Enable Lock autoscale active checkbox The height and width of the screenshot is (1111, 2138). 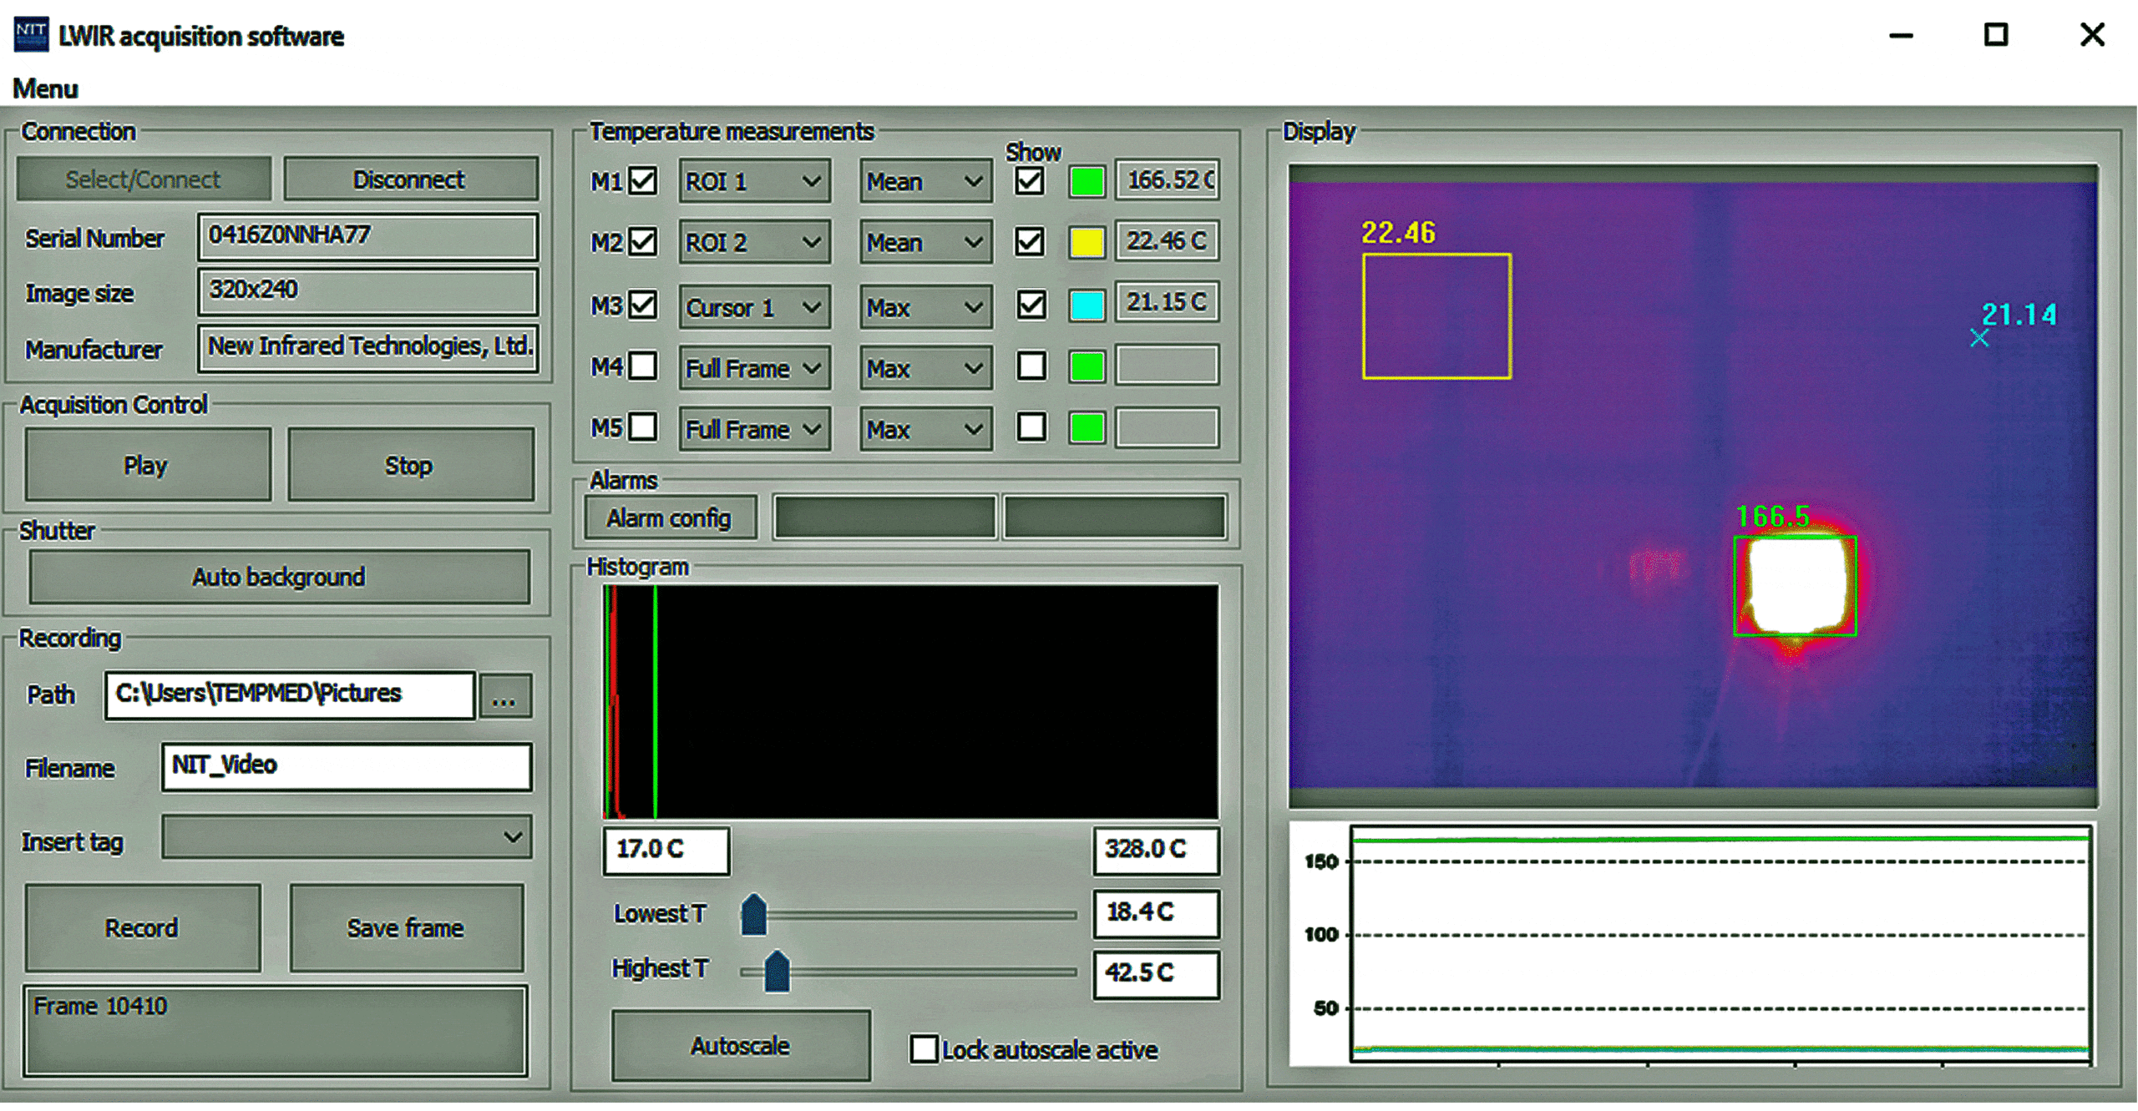point(924,1049)
